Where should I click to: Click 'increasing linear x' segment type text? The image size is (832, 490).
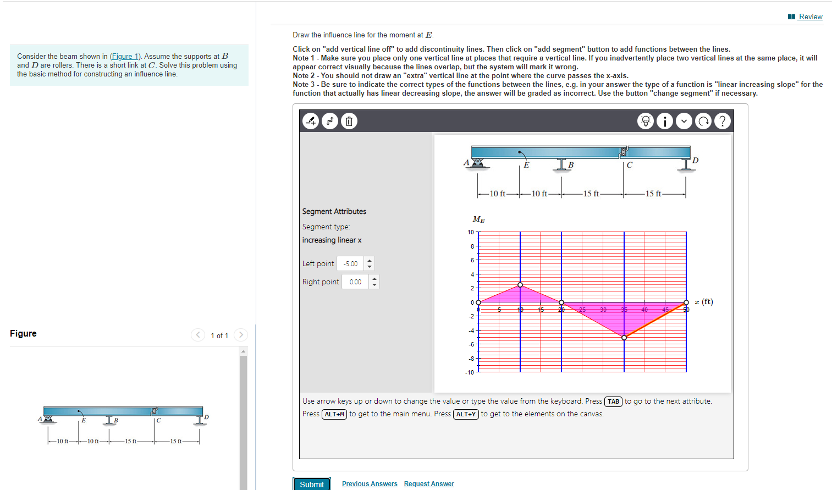click(x=332, y=240)
